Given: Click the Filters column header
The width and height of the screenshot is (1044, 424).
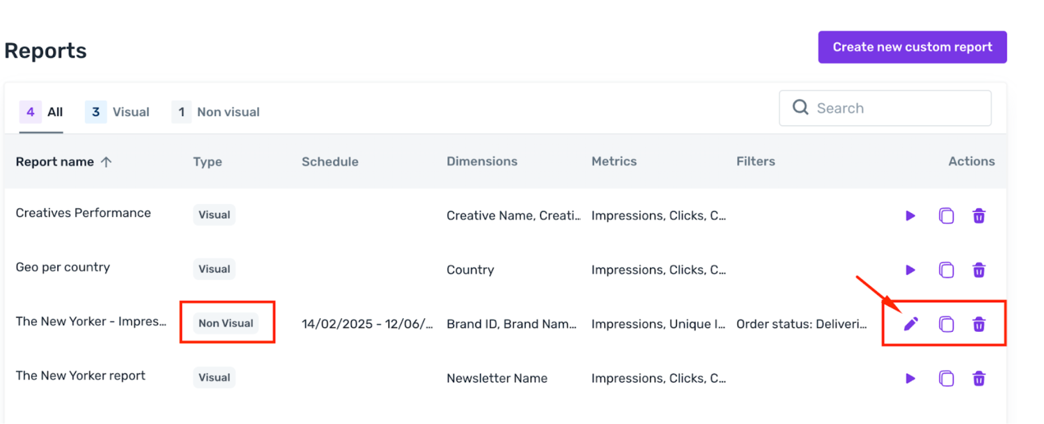Looking at the screenshot, I should tap(756, 161).
